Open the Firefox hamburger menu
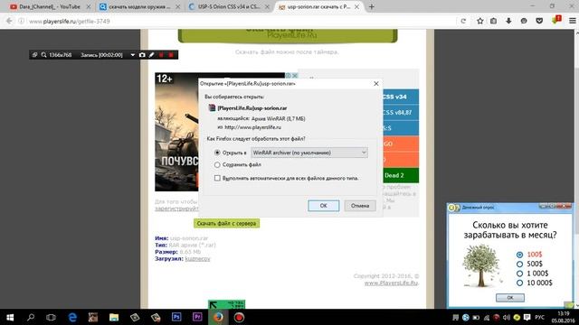579x325 pixels. (572, 21)
